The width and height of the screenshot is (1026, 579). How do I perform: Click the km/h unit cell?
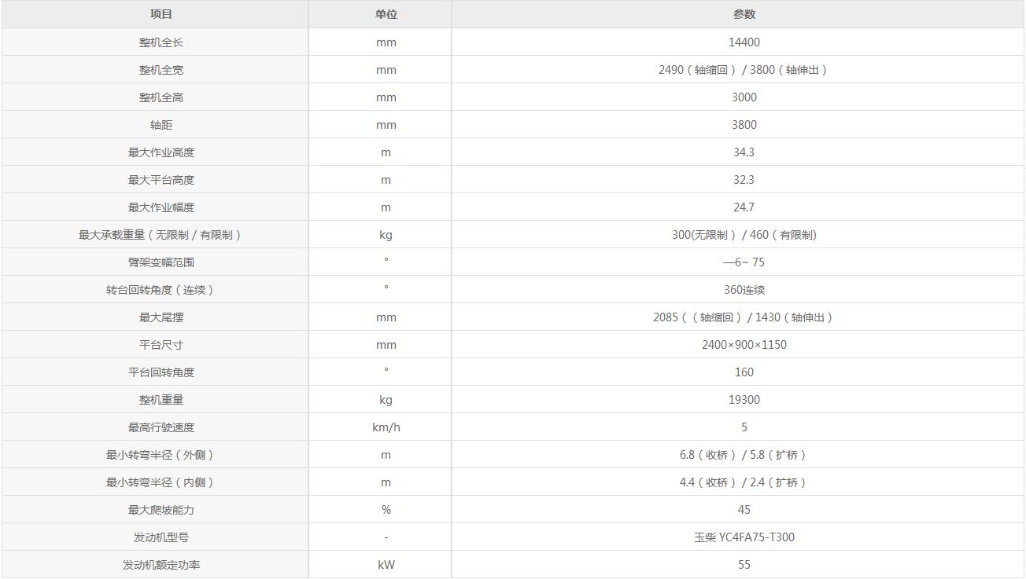coord(386,427)
